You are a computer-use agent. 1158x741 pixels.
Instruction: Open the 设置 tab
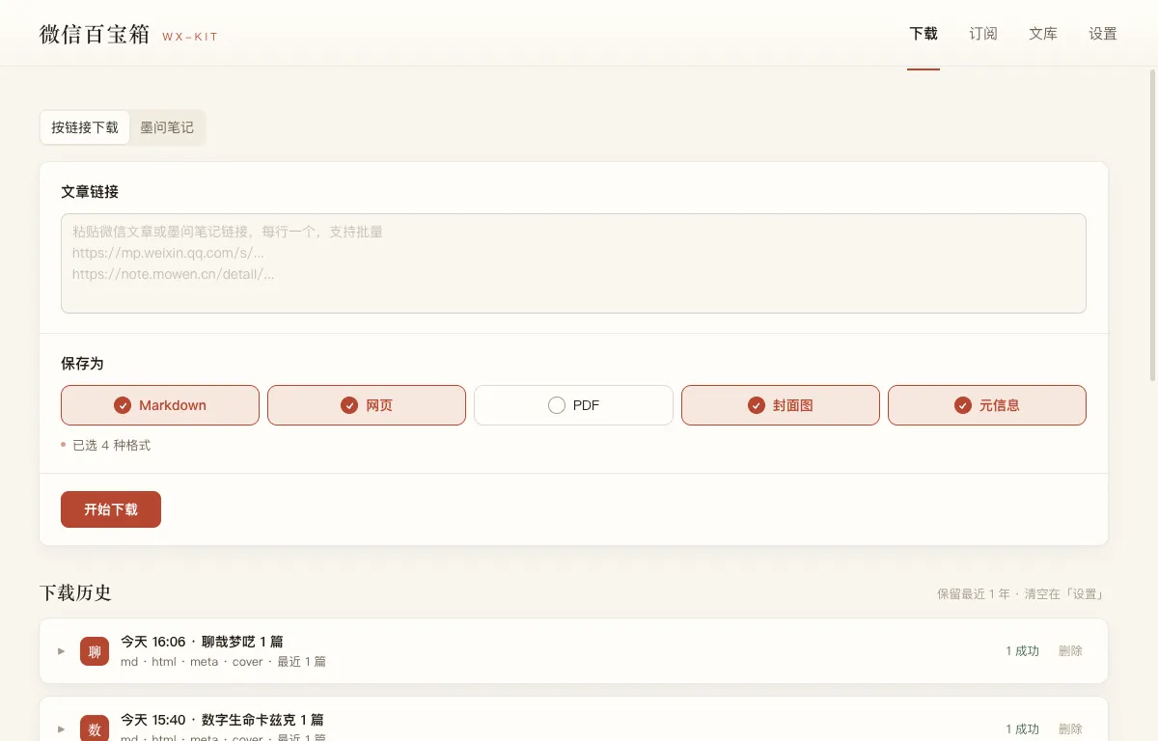pos(1103,34)
